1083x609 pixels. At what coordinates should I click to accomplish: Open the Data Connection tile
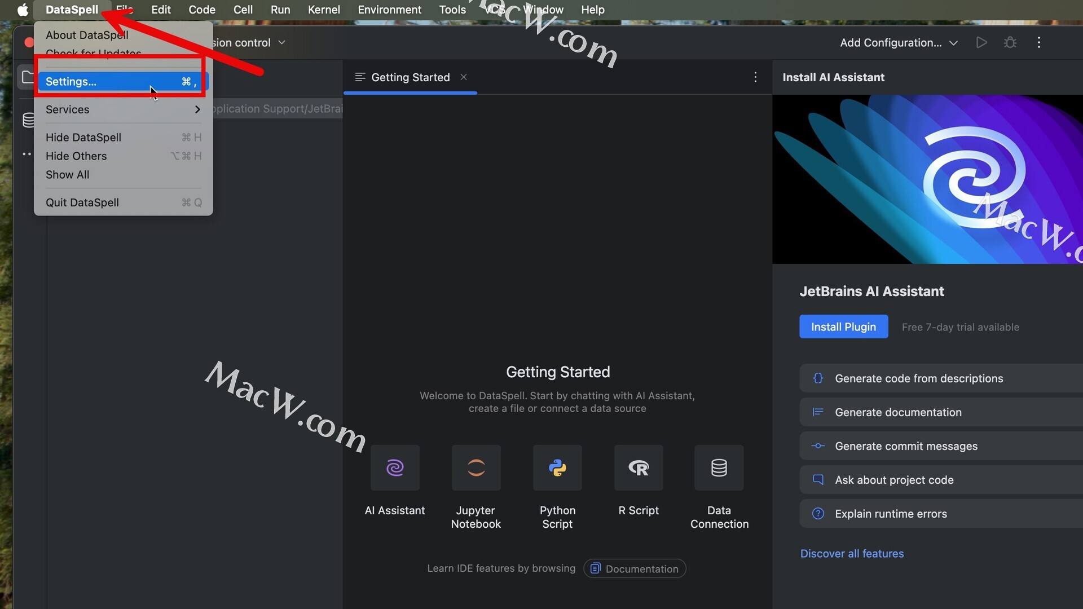719,467
